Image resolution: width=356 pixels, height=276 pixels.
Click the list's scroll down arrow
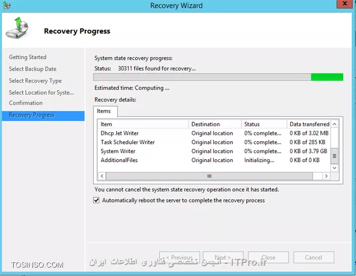(x=334, y=168)
